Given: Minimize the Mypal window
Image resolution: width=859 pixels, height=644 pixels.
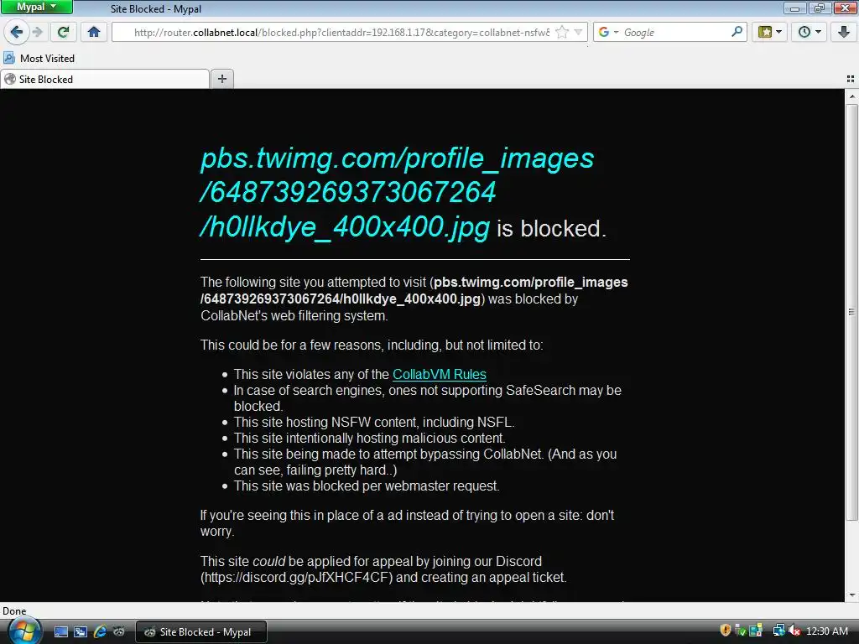Looking at the screenshot, I should (x=794, y=8).
